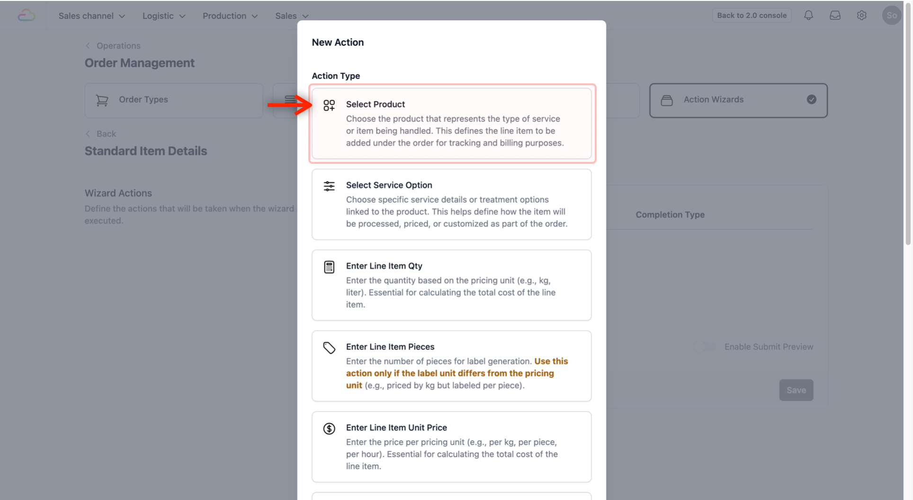
Task: Choose the Enter Line Item Qty action
Action: 451,285
